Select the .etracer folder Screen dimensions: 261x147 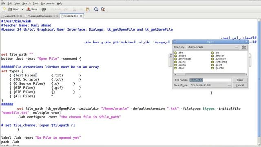(217, 56)
